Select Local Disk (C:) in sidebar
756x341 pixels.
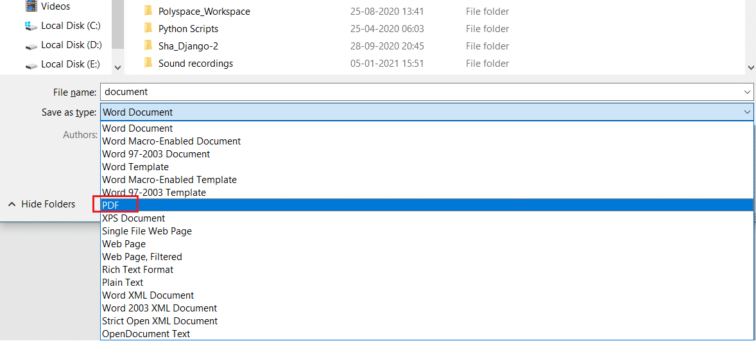pyautogui.click(x=71, y=26)
